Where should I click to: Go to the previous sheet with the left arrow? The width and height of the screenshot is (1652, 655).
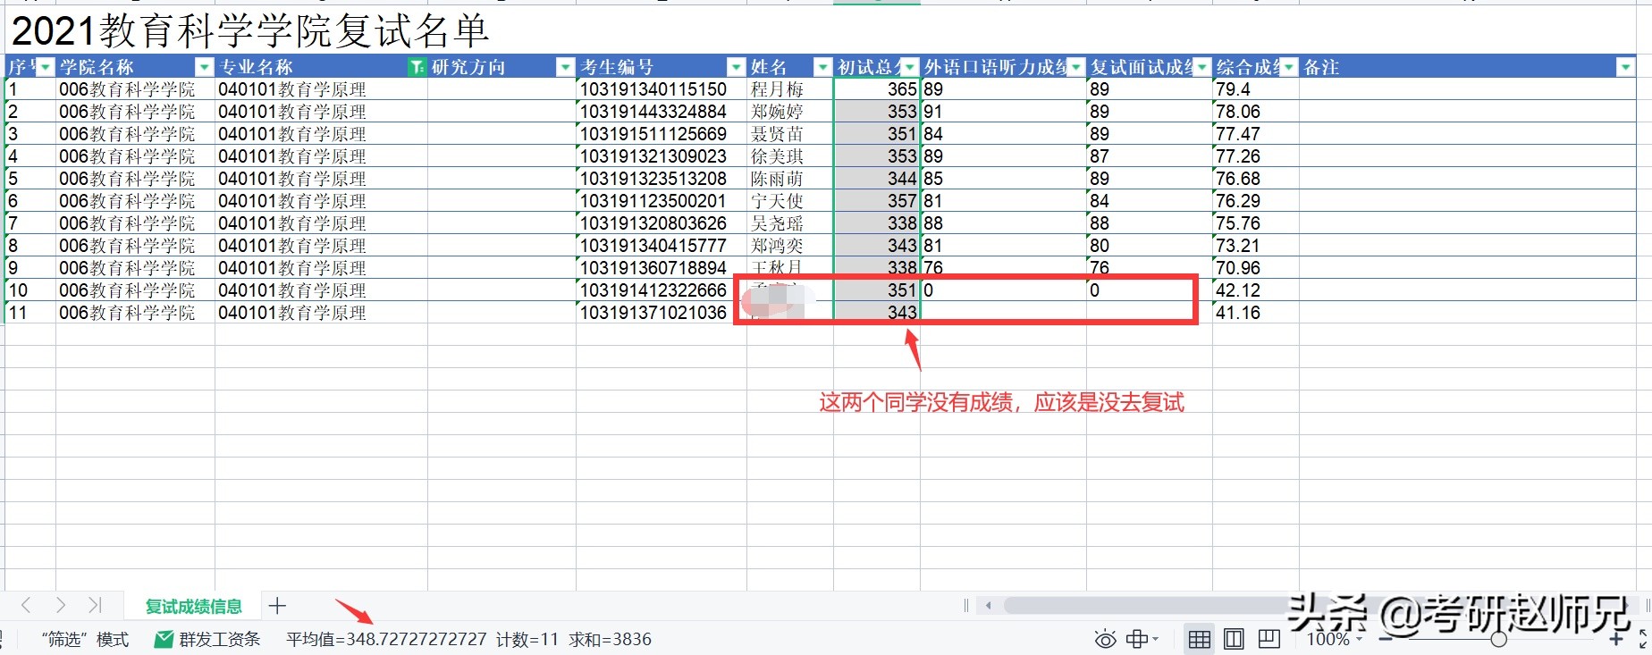click(26, 605)
